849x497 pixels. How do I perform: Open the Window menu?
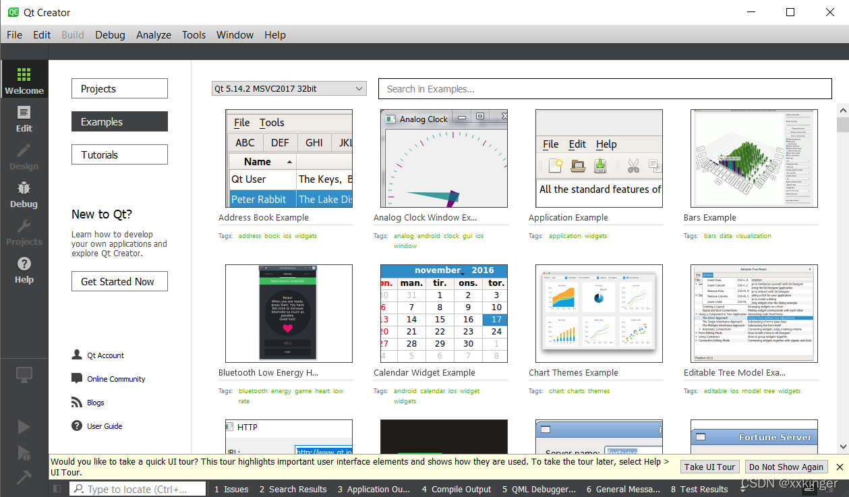coord(235,35)
